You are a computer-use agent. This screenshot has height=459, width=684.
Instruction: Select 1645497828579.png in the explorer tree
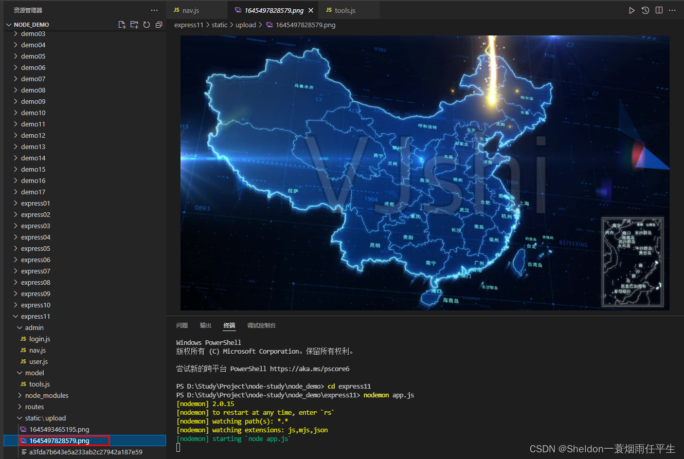[x=85, y=440]
